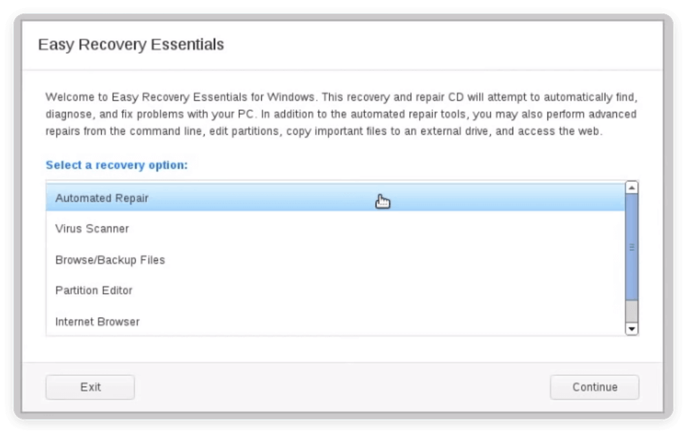Screen dimensions: 687x433
Task: Launch the Internet Browser option
Action: pos(97,322)
